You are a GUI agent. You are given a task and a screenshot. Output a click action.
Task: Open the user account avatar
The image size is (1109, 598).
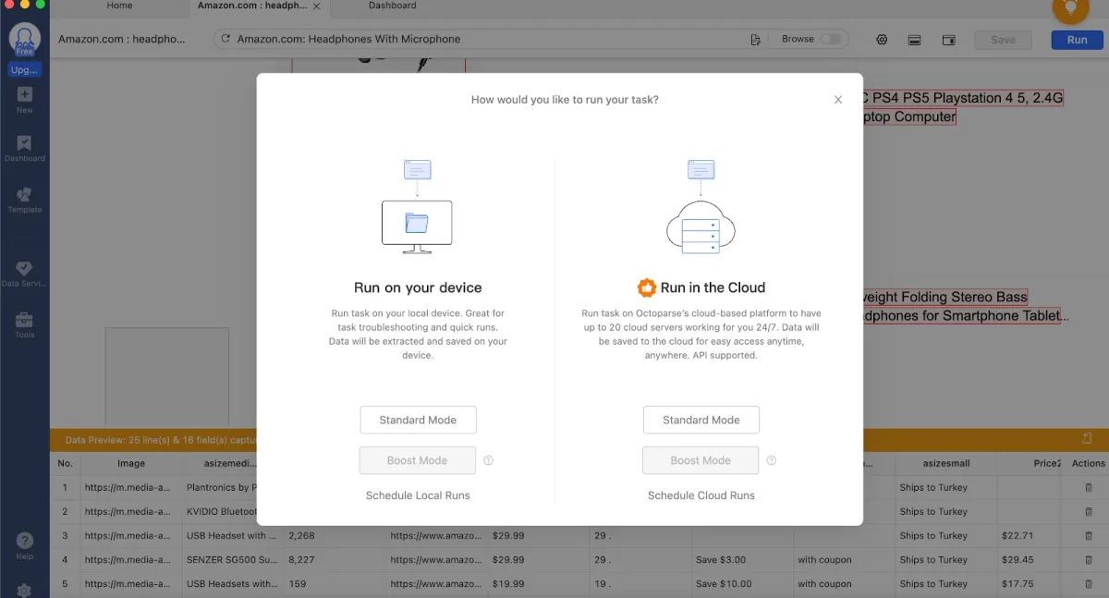click(25, 40)
